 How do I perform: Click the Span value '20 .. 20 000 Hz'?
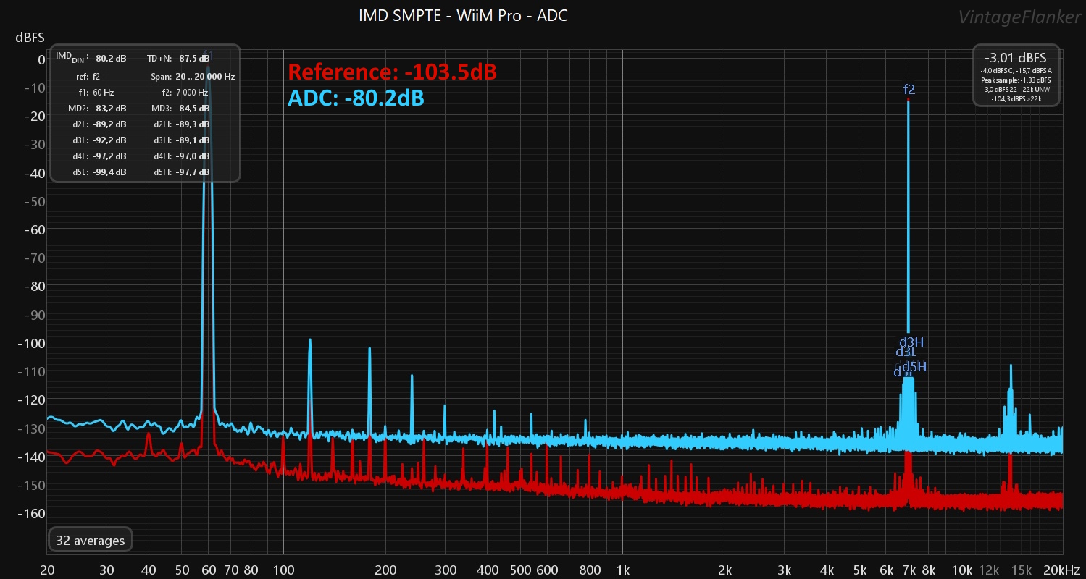point(205,76)
